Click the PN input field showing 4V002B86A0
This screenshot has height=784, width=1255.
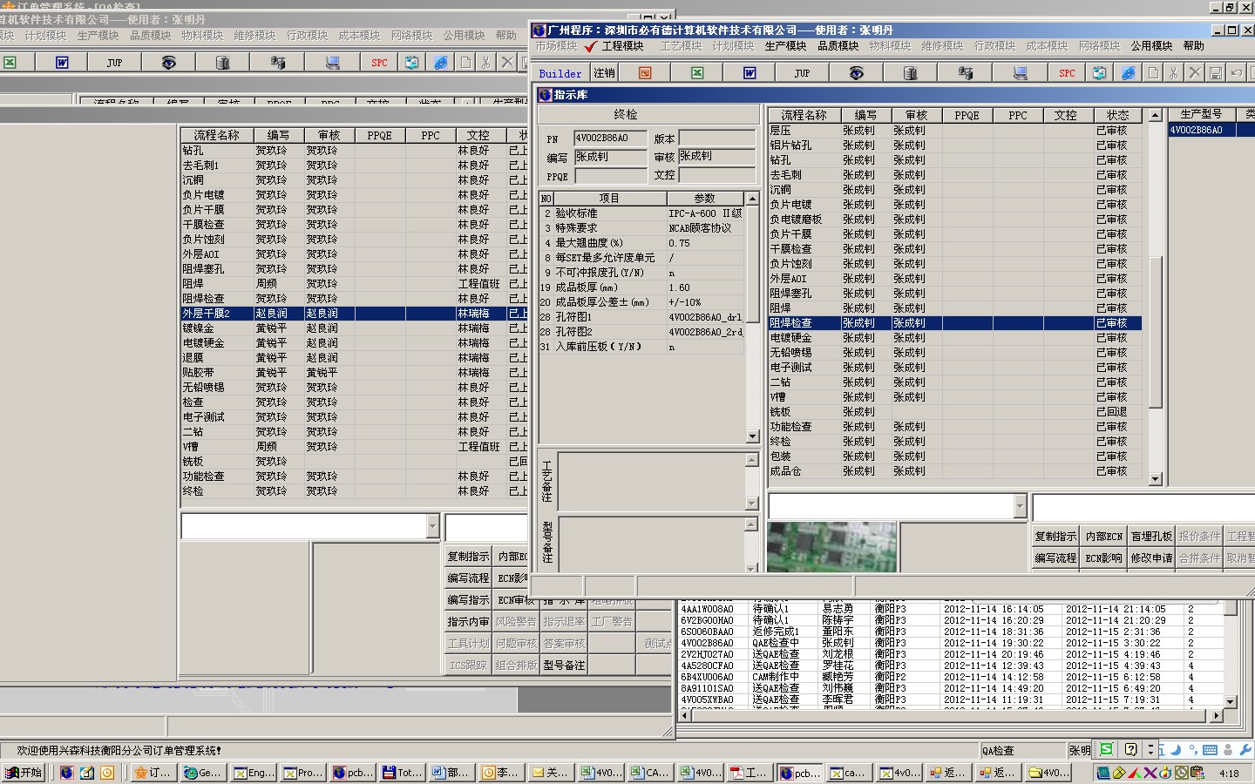[610, 139]
